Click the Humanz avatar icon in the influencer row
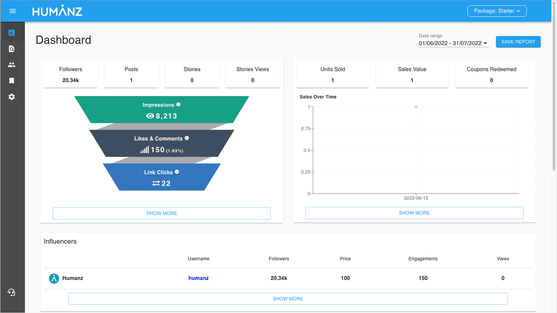The height and width of the screenshot is (313, 557). click(54, 278)
